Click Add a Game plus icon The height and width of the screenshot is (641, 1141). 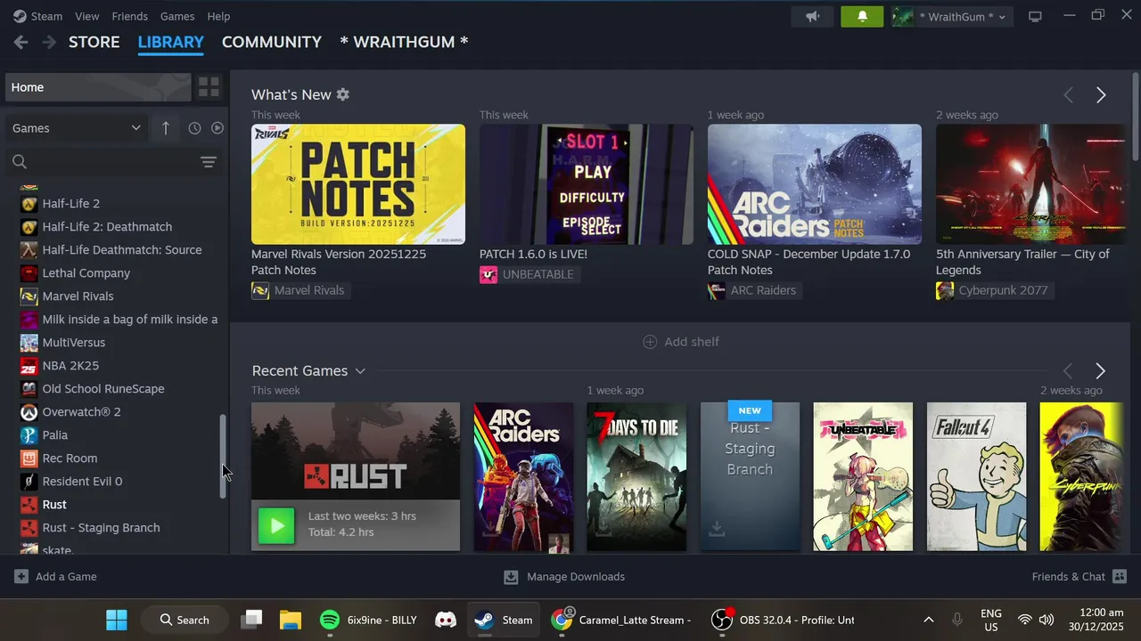21,577
